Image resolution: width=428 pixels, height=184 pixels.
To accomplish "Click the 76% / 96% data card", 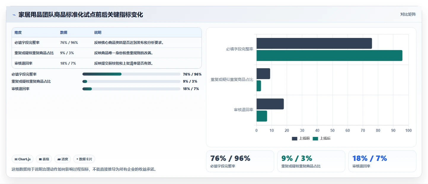I will coord(240,161).
